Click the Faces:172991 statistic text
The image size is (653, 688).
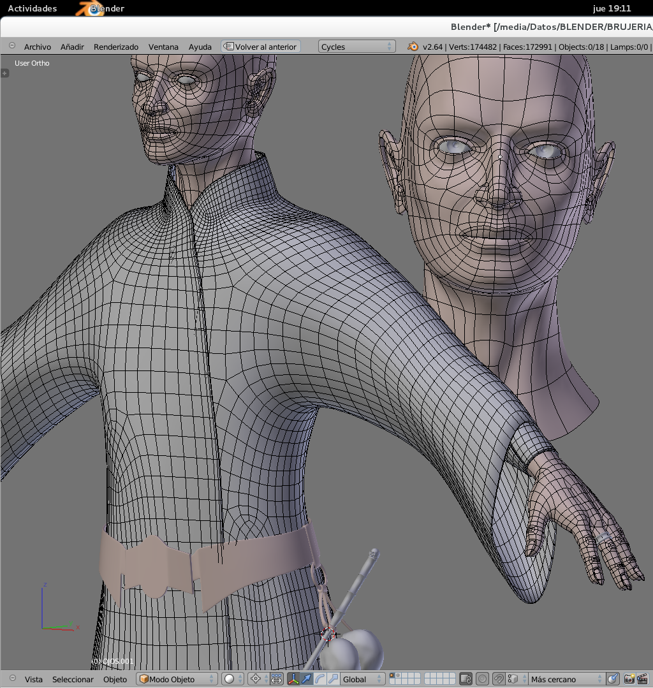click(527, 47)
